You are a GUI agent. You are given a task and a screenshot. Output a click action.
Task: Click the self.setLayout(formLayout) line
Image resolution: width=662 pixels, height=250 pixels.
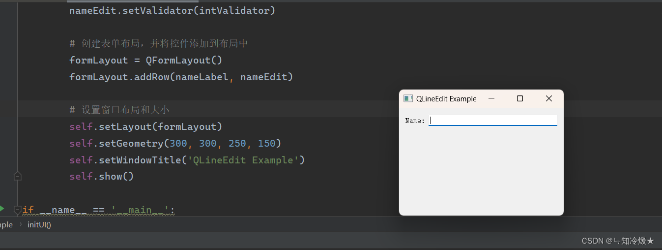coord(145,126)
